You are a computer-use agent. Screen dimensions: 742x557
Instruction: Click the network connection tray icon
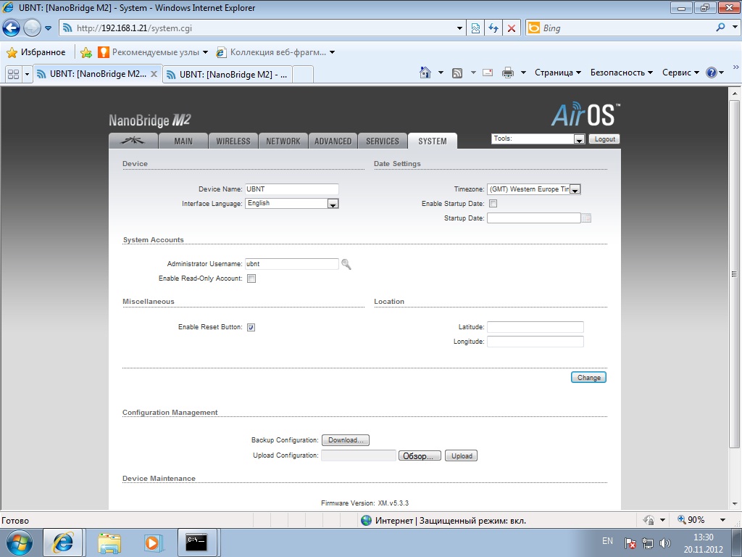tap(647, 542)
